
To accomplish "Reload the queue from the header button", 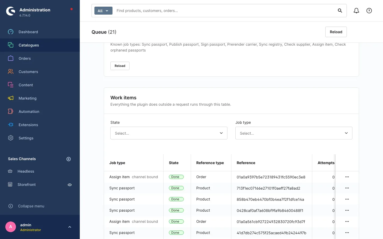I will [336, 32].
